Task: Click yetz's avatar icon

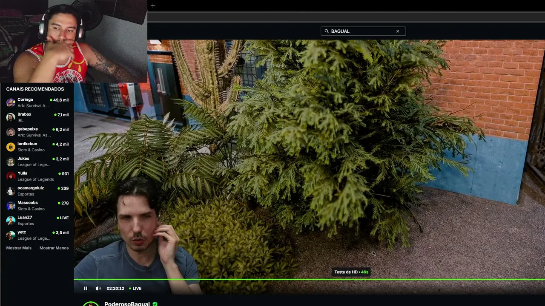Action: 11,235
